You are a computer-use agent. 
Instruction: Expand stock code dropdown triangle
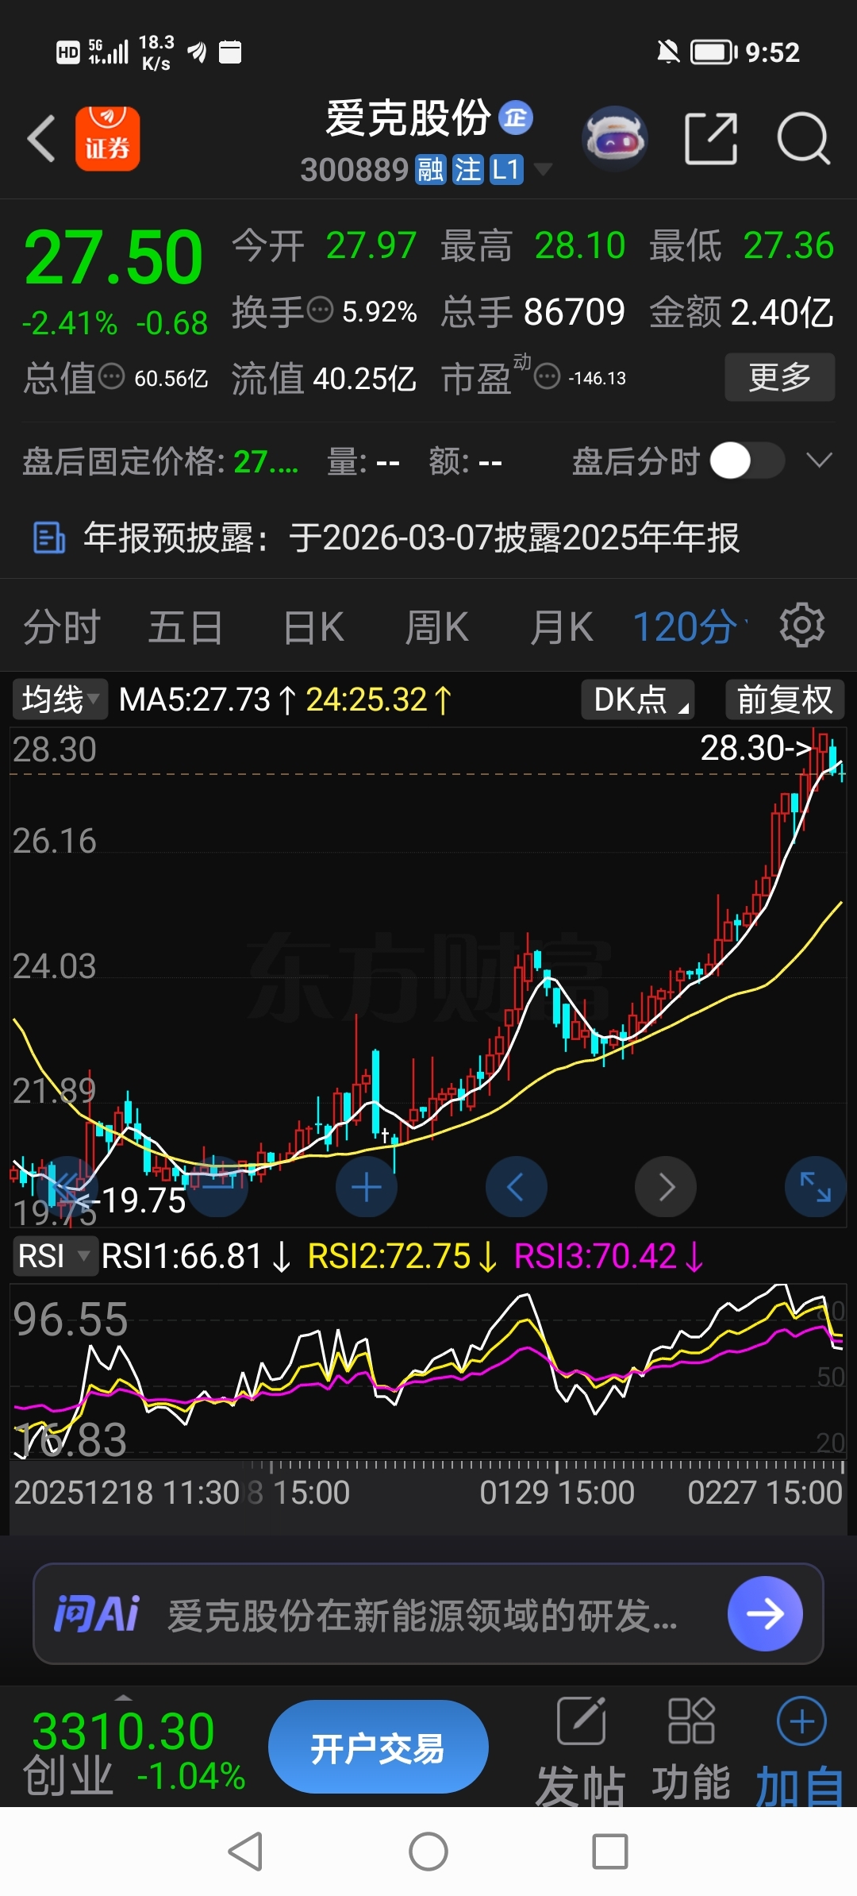[x=543, y=169]
